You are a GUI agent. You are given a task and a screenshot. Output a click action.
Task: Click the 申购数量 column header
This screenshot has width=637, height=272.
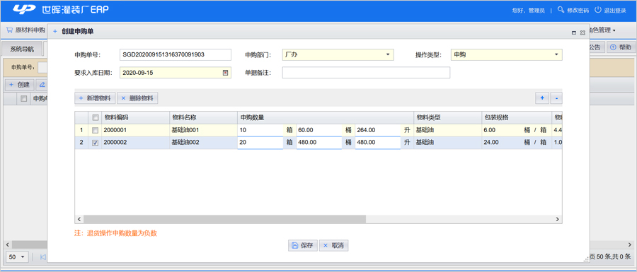coord(326,118)
